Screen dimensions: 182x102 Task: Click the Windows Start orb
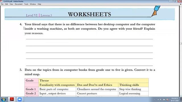pyautogui.click(x=3, y=99)
